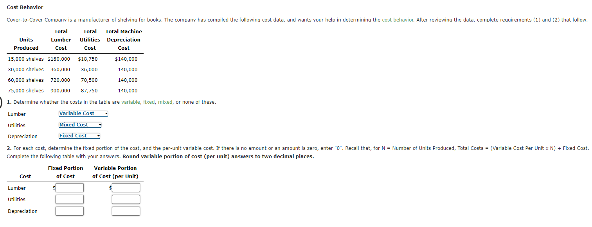Click the dropdown arrow next to Mixed Cost
Screen dimensions: 592x227
pos(99,125)
